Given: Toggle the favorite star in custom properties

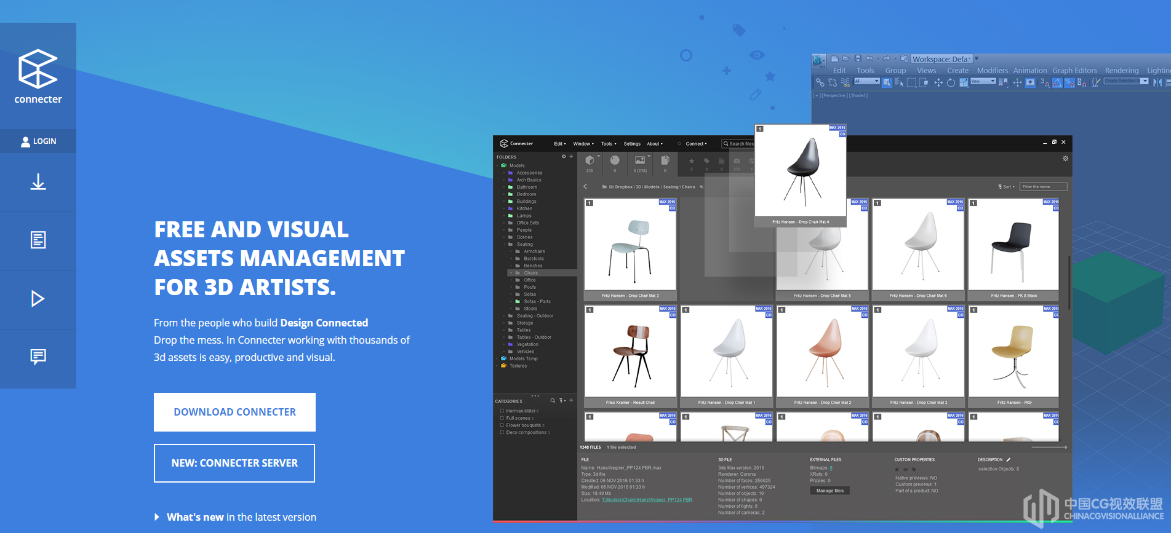Looking at the screenshot, I should click(897, 470).
